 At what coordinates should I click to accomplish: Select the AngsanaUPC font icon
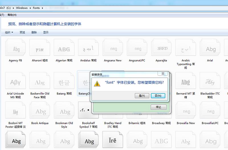point(137,47)
